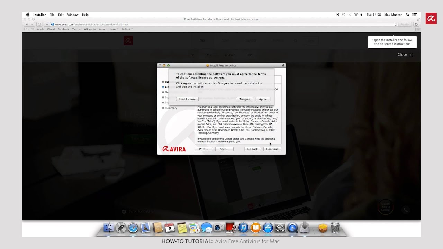Image resolution: width=443 pixels, height=249 pixels.
Task: Click the Agree button in license sheet
Action: point(263,99)
